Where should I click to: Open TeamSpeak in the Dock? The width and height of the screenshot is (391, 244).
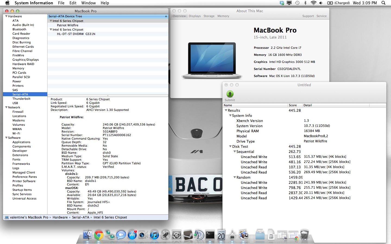[x=199, y=235]
